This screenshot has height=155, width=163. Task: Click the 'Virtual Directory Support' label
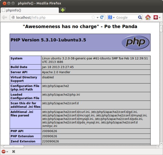click(x=24, y=79)
